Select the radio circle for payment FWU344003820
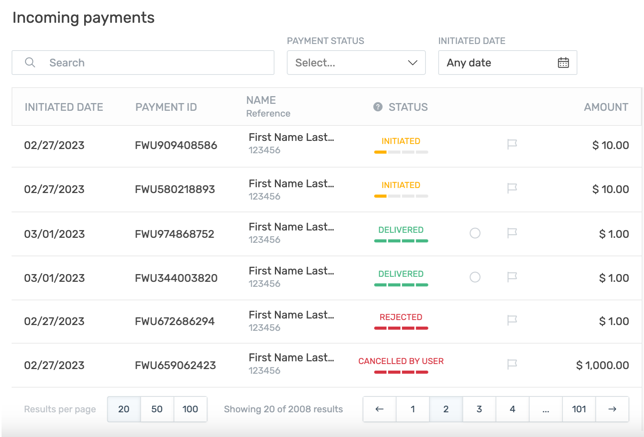Viewport: 644px width, 437px height. point(475,277)
